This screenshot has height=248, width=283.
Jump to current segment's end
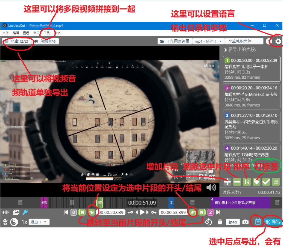[202, 212]
